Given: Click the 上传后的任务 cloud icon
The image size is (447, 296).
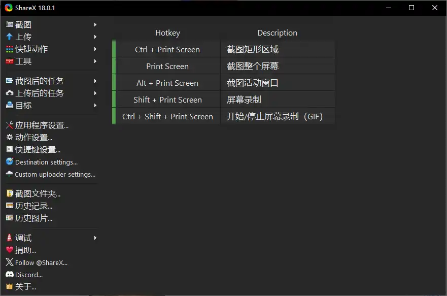Looking at the screenshot, I should click(10, 93).
